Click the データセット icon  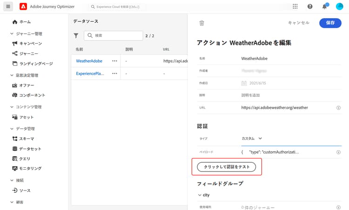click(x=15, y=148)
